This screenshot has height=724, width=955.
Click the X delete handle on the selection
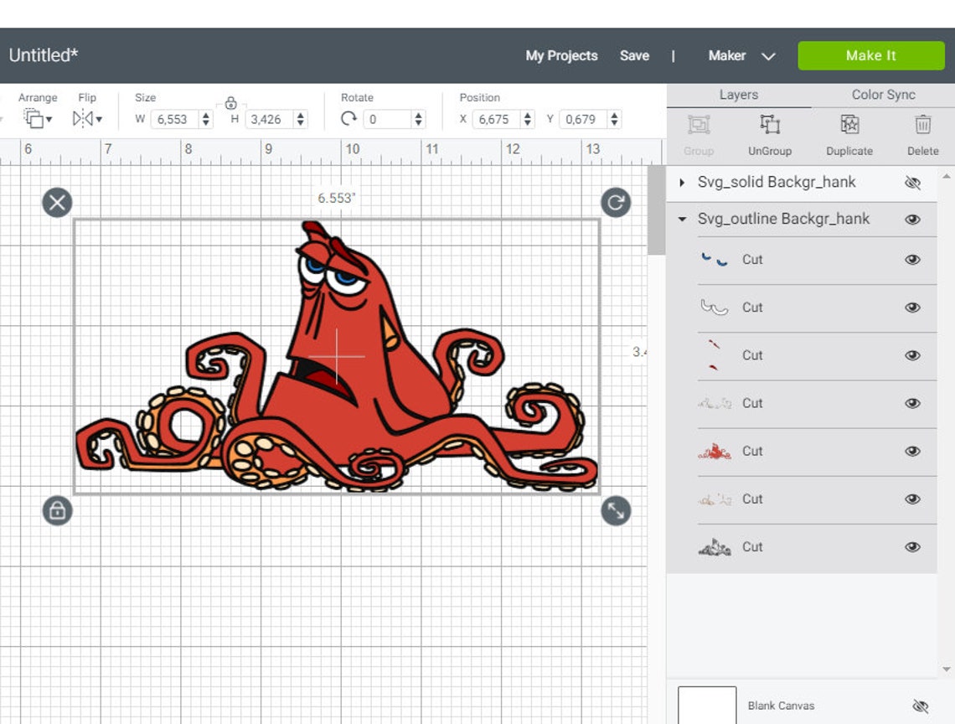coord(57,202)
